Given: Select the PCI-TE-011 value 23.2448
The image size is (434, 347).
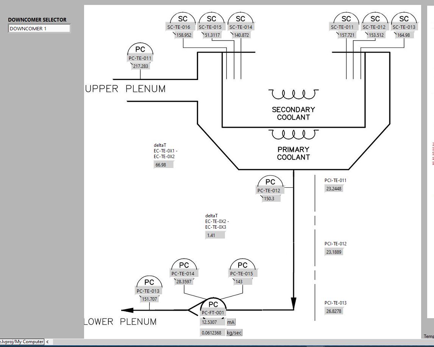Looking at the screenshot, I should (334, 189).
